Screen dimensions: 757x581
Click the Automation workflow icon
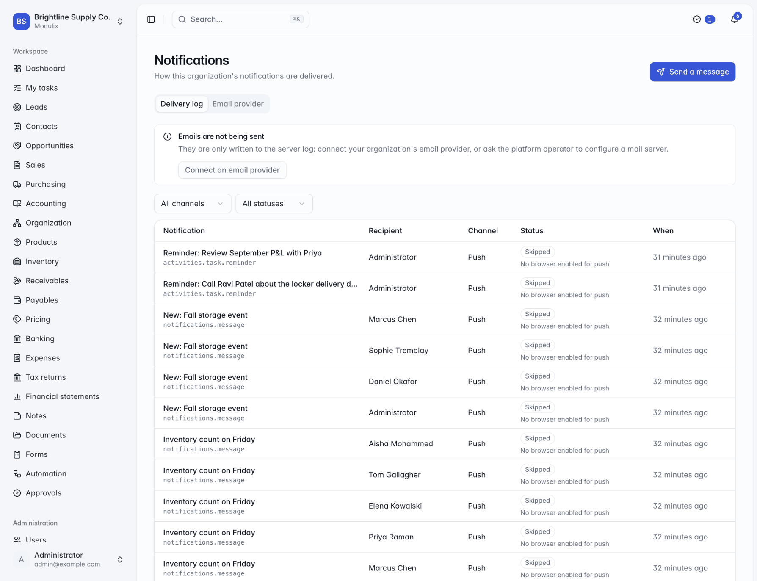point(17,473)
